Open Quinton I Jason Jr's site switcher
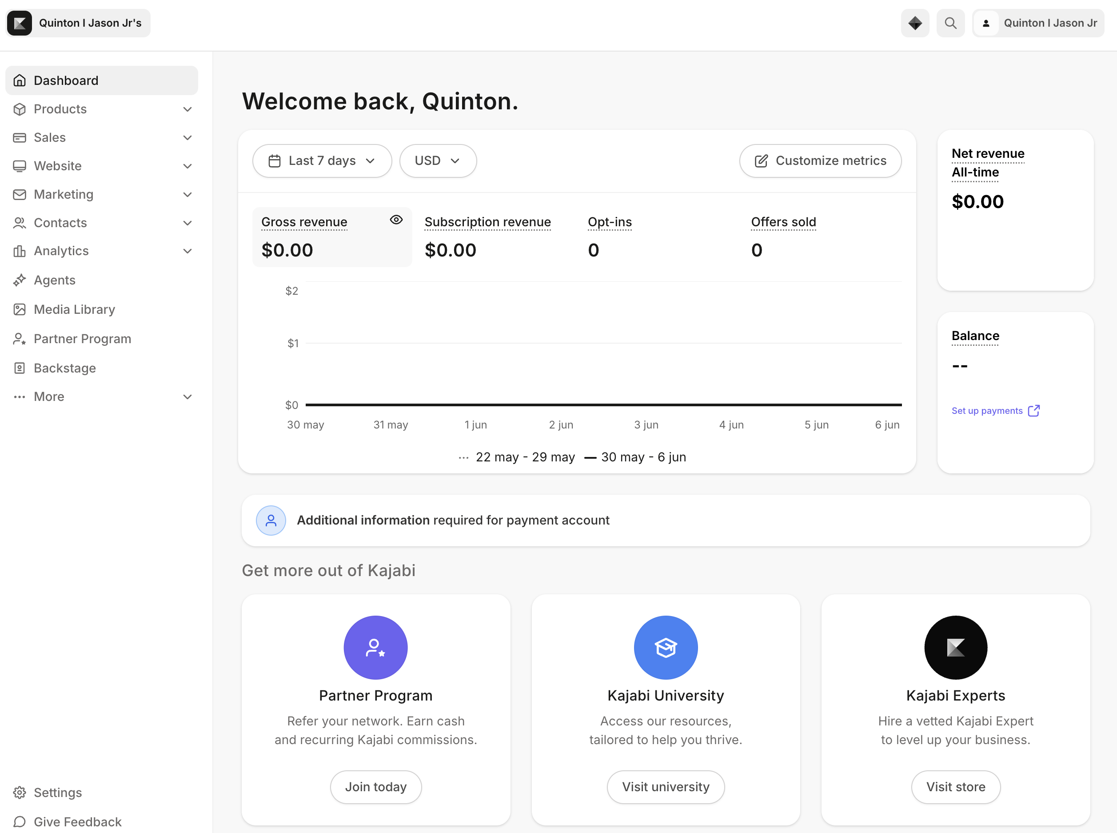 pyautogui.click(x=78, y=23)
